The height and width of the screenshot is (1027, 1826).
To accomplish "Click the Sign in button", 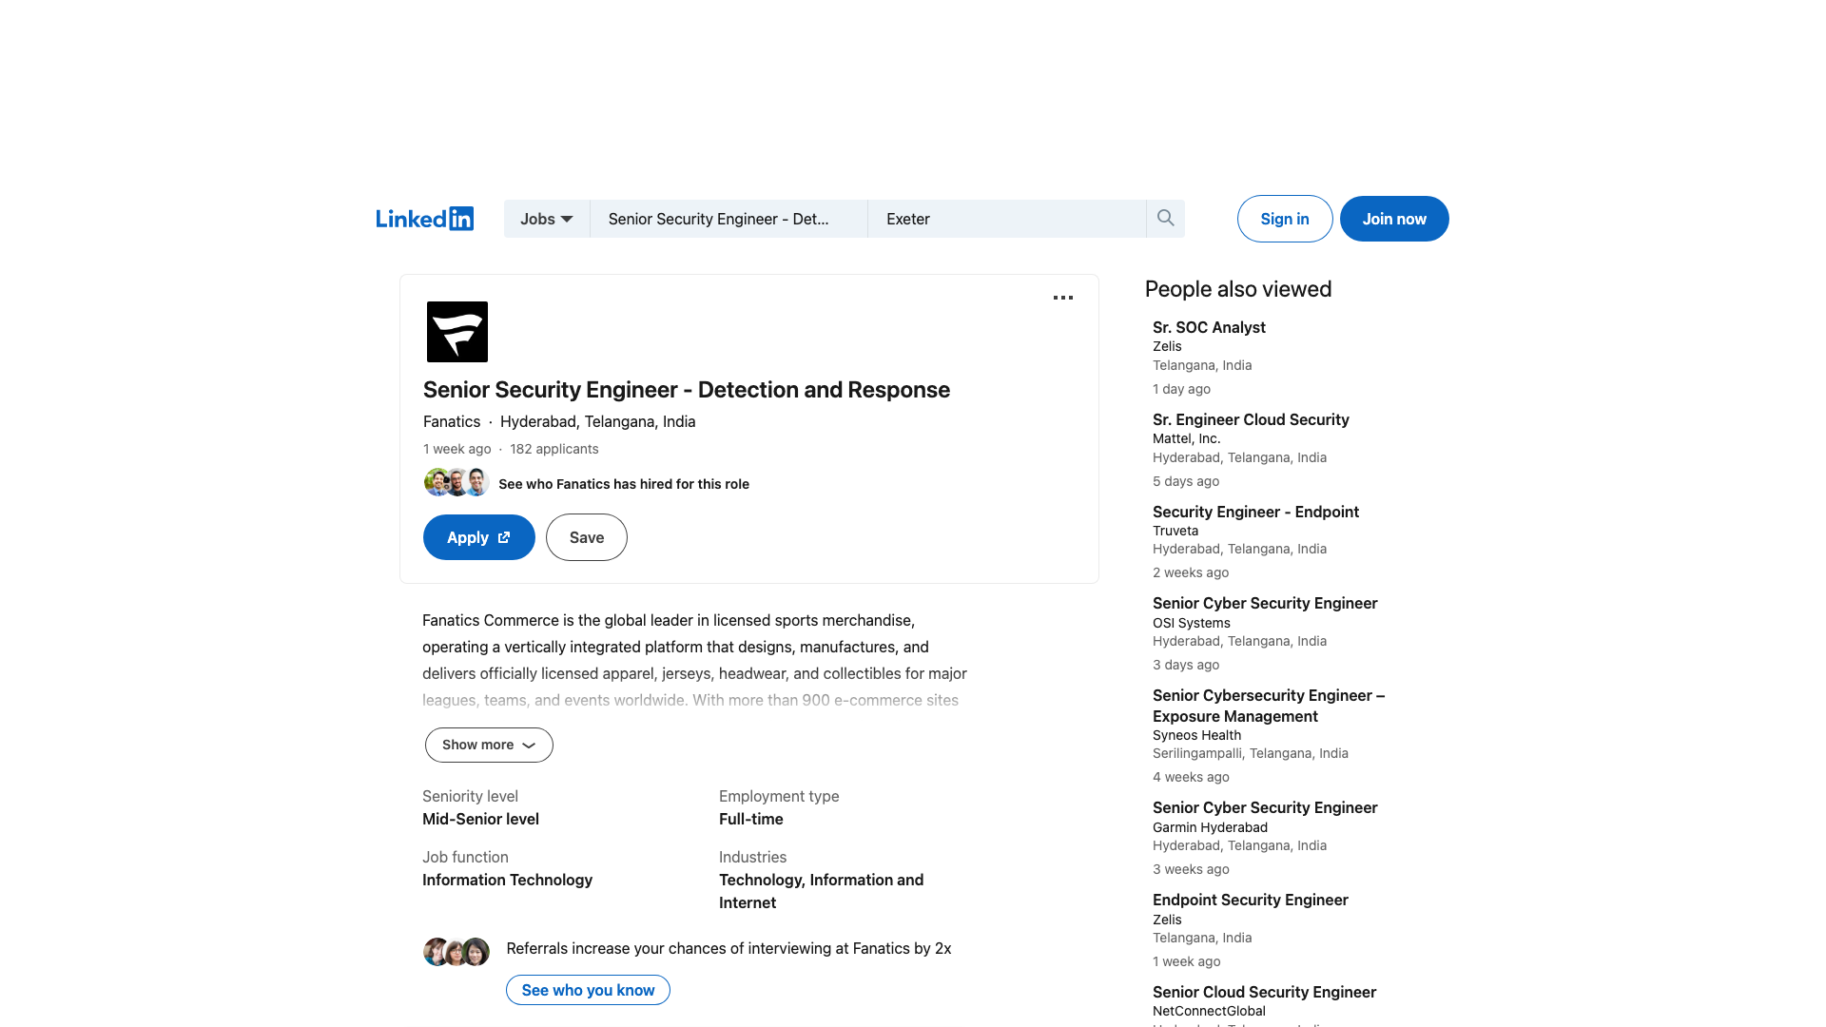I will 1285,219.
